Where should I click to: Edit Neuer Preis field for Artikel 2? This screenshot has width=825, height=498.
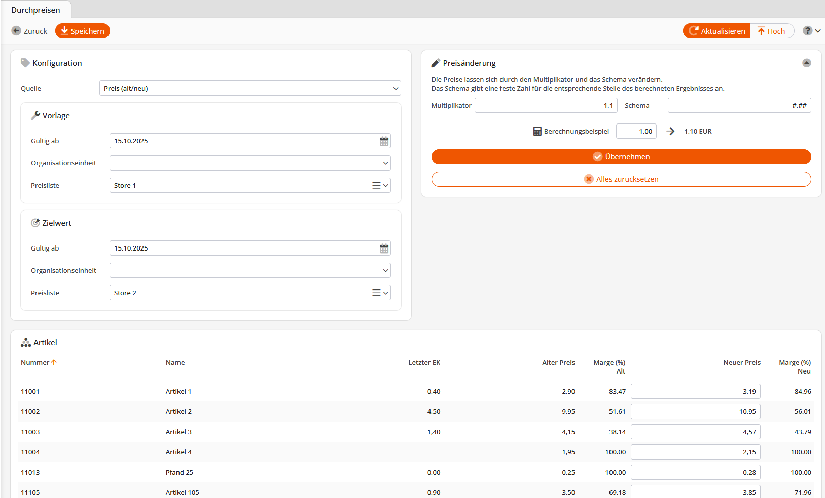click(x=695, y=412)
